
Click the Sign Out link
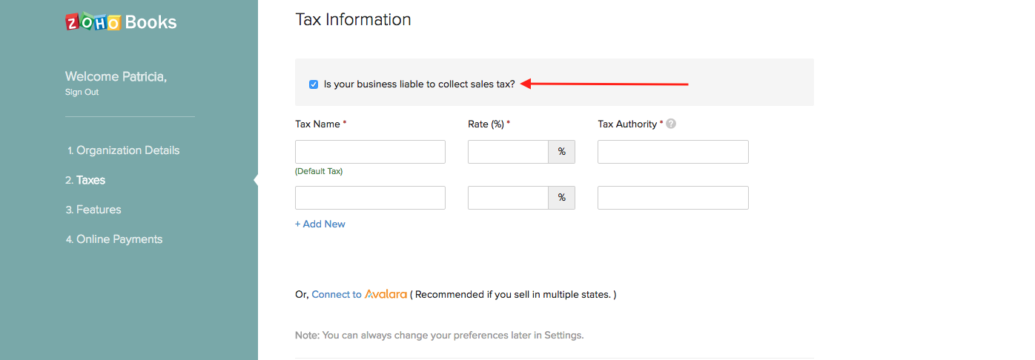(x=82, y=93)
